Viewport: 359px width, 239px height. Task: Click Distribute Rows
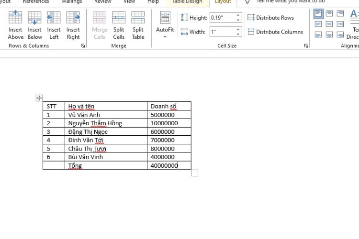[270, 18]
